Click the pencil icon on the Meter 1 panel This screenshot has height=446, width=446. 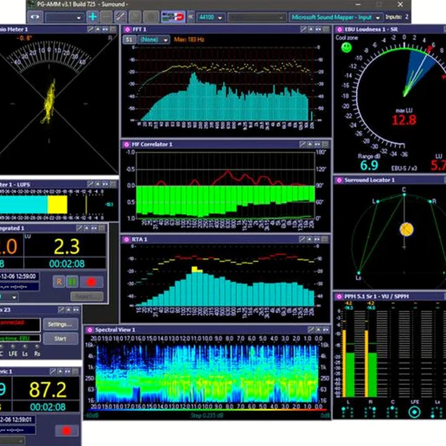pyautogui.click(x=90, y=29)
